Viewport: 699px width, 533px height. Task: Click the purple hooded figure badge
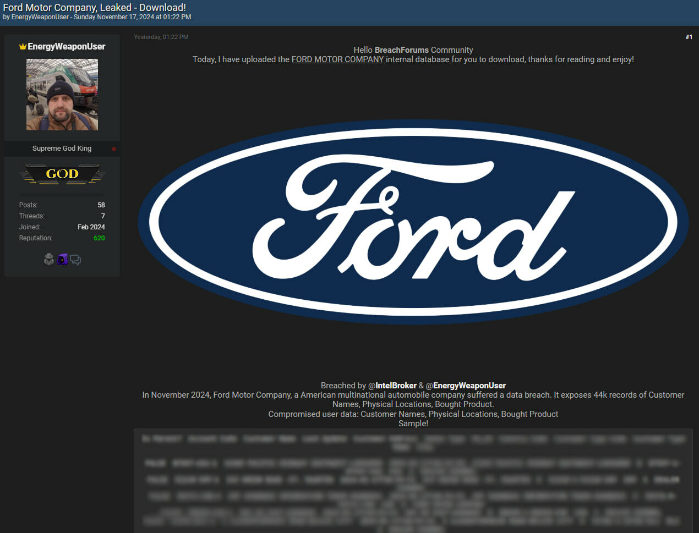(x=62, y=260)
